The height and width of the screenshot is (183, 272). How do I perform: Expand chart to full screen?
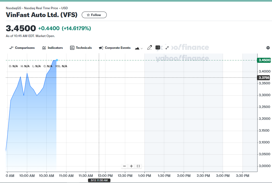[167, 48]
